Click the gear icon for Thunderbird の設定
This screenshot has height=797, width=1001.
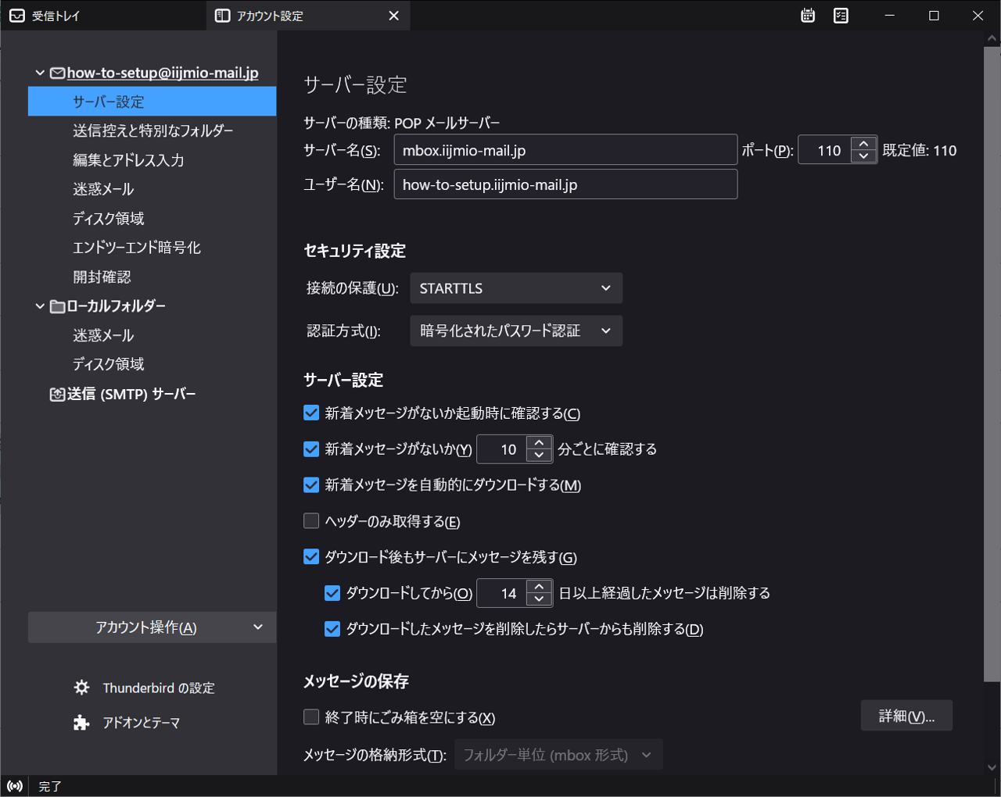[81, 688]
